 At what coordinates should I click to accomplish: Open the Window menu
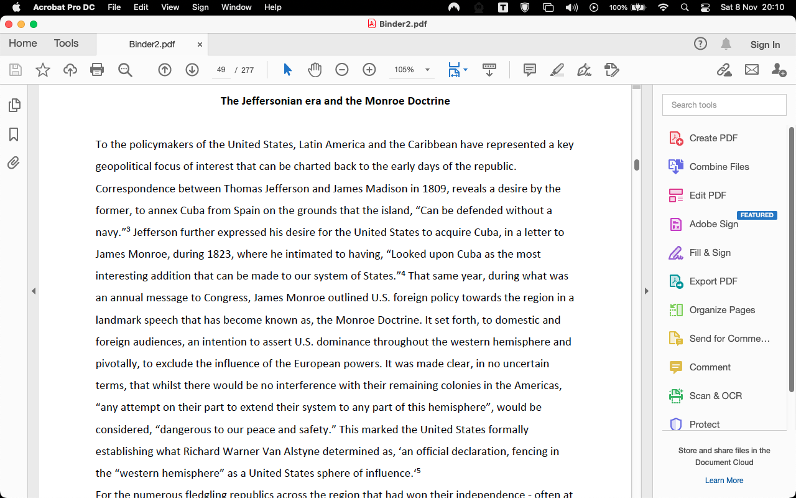pyautogui.click(x=236, y=7)
